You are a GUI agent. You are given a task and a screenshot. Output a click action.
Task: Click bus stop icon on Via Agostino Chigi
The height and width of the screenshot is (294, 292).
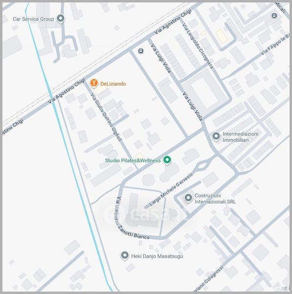point(141,51)
